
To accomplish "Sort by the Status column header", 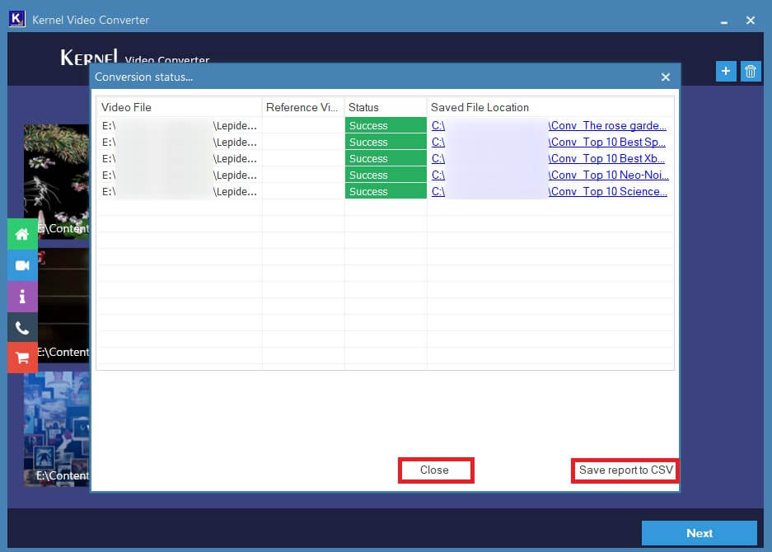I will tap(386, 107).
